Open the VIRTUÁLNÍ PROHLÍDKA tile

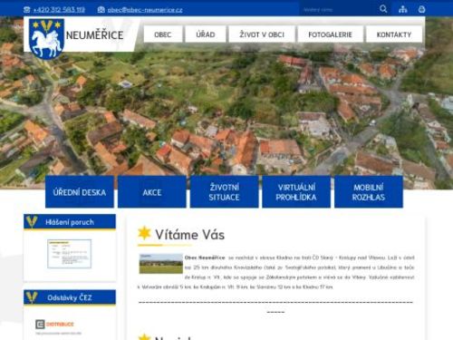tap(296, 192)
